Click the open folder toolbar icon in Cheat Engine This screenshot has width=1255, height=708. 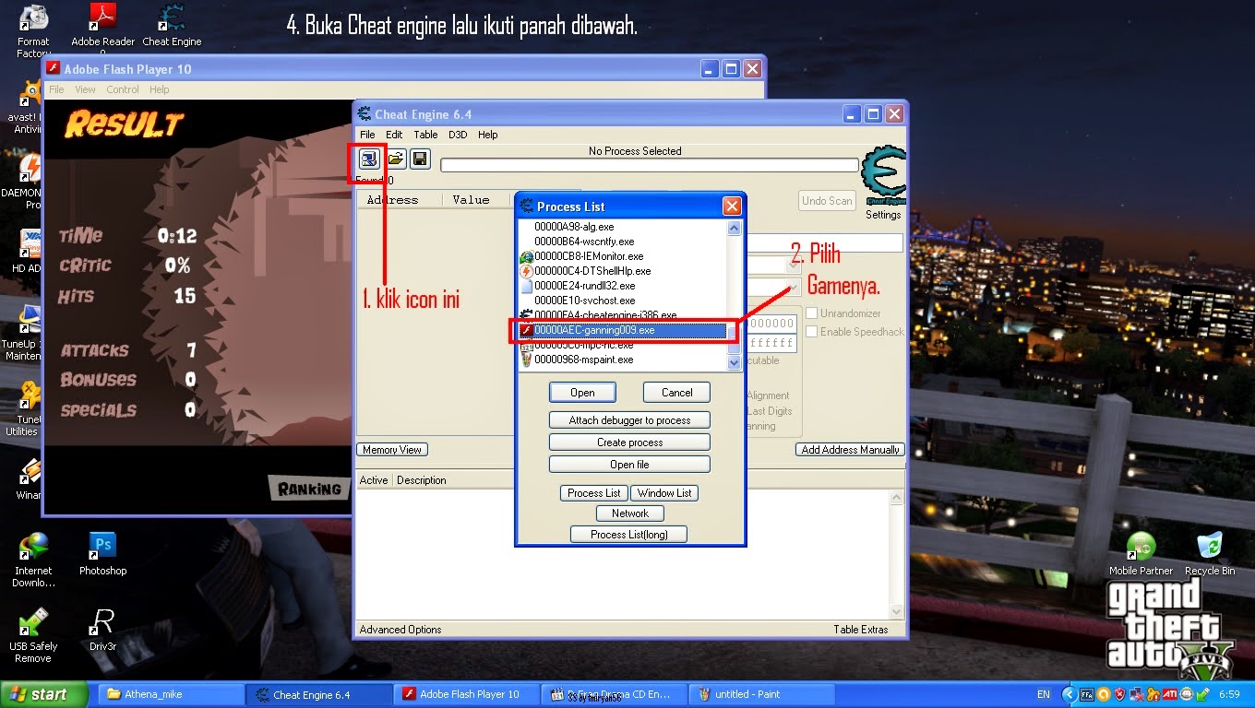pos(396,159)
